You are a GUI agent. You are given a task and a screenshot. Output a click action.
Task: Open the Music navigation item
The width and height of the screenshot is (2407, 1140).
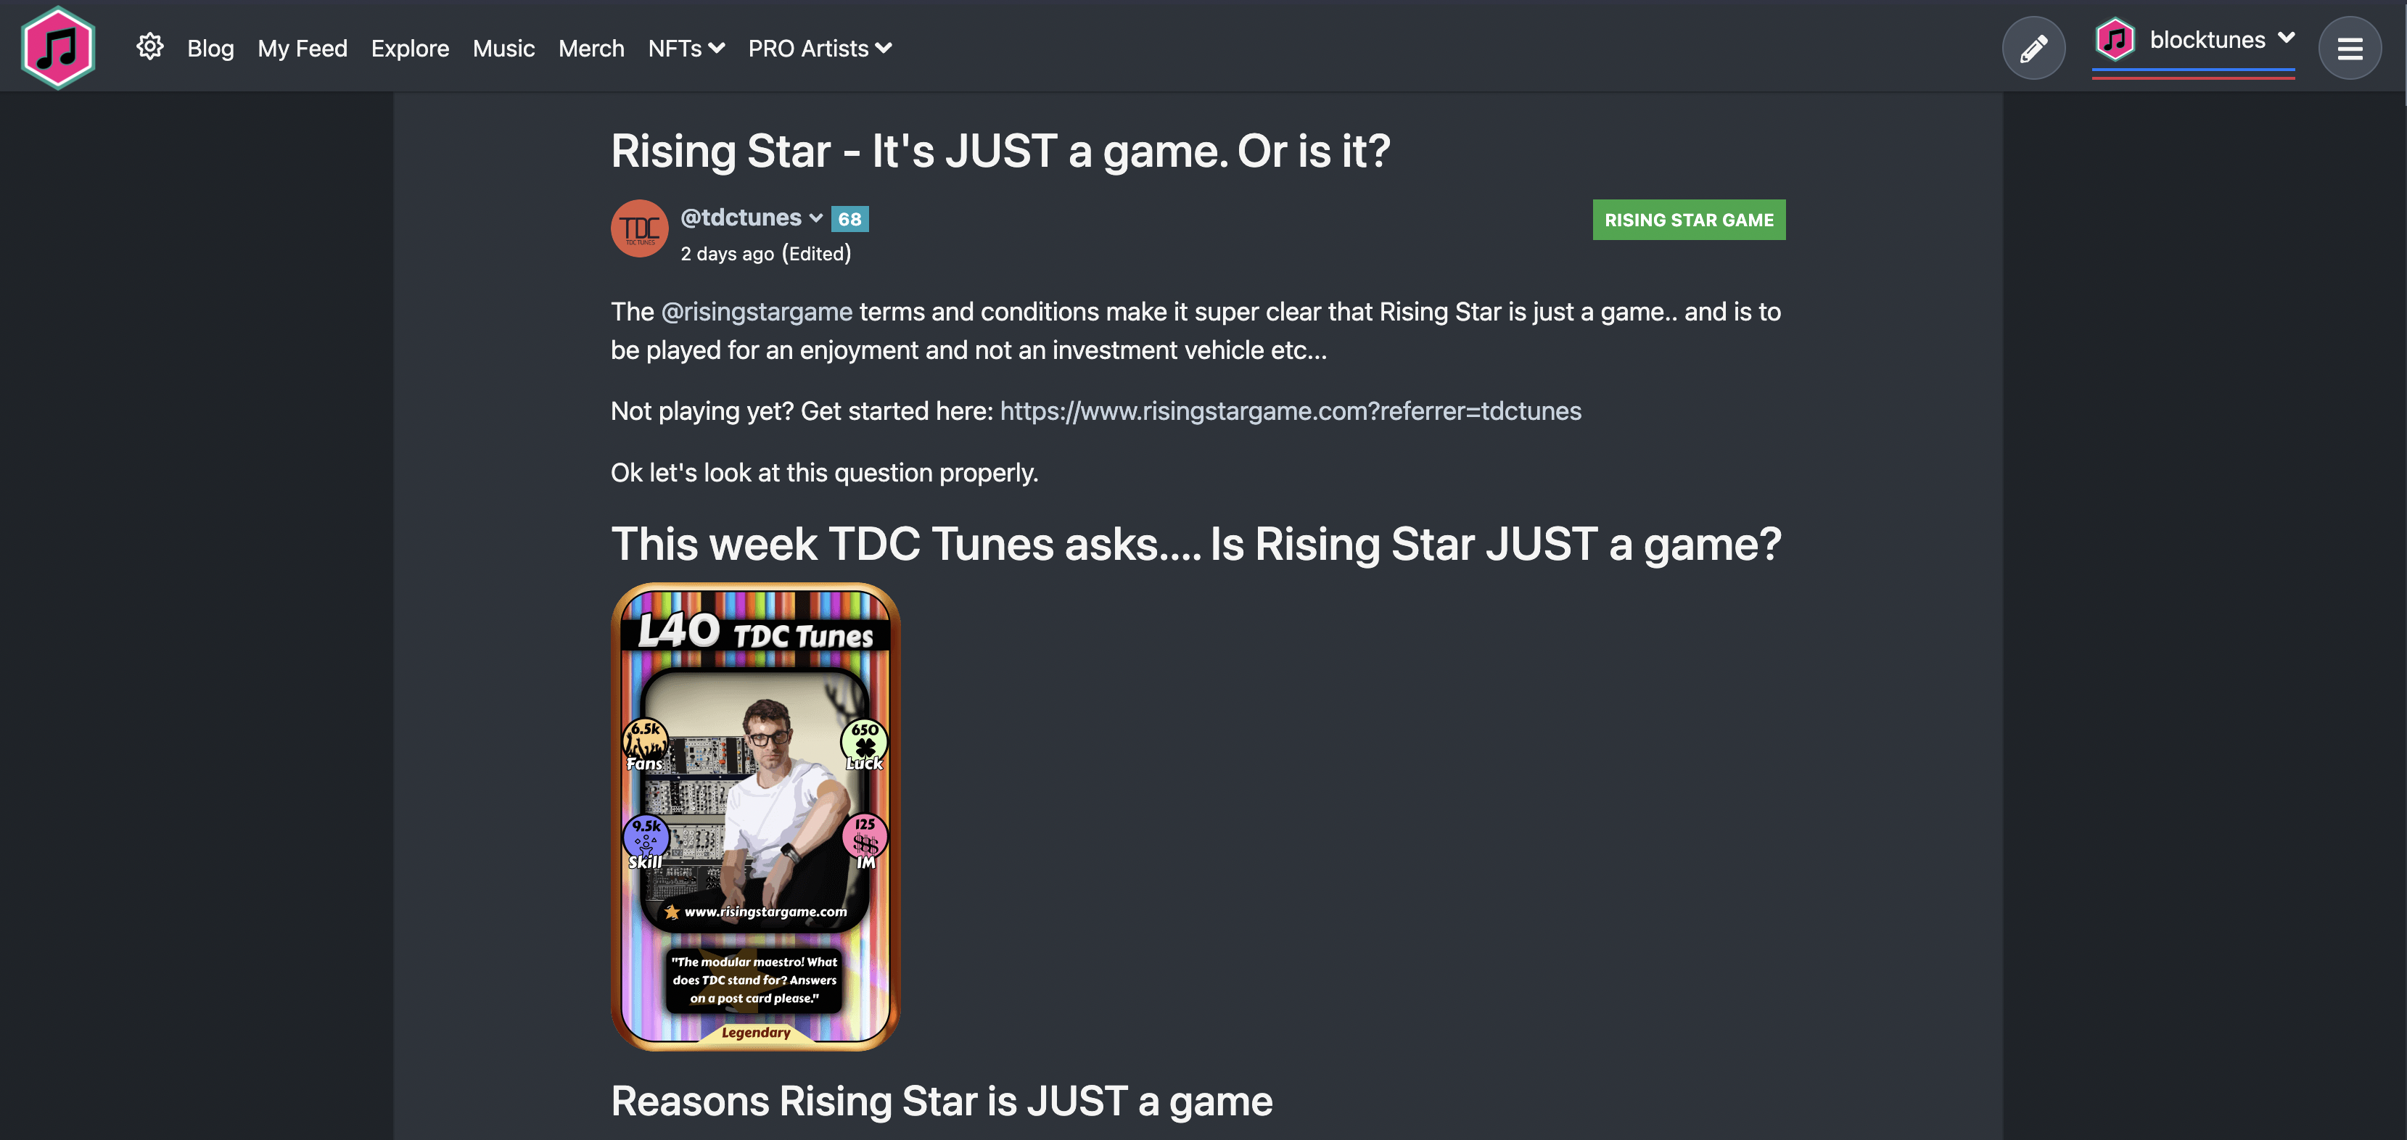[x=503, y=49]
